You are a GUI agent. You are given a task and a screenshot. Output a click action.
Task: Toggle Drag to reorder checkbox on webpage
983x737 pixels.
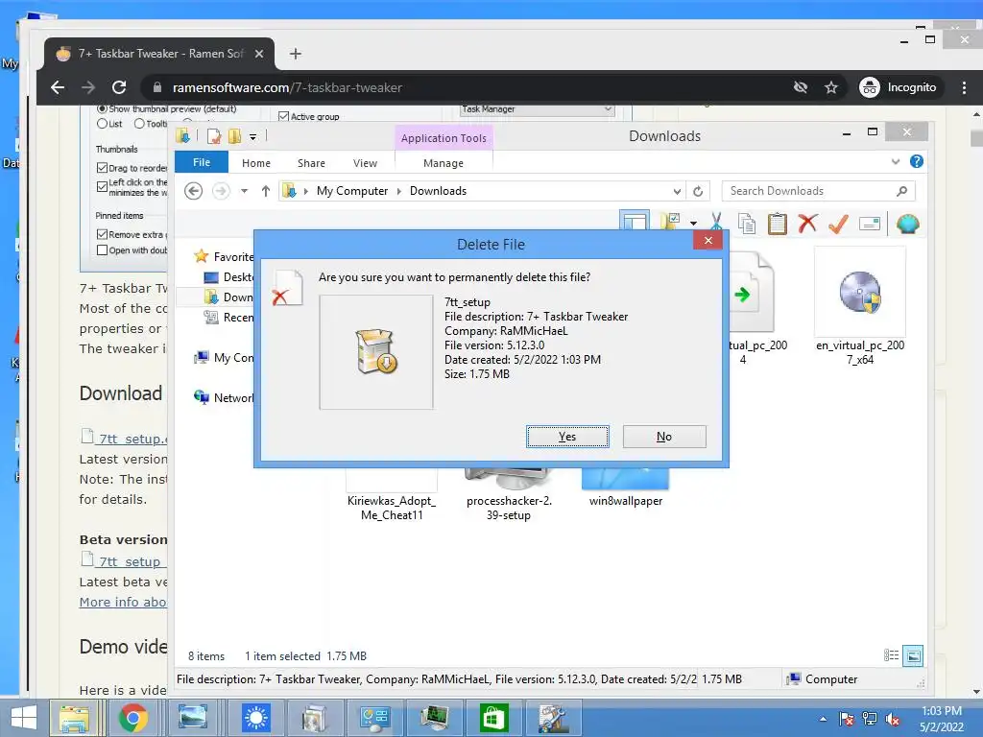(102, 168)
